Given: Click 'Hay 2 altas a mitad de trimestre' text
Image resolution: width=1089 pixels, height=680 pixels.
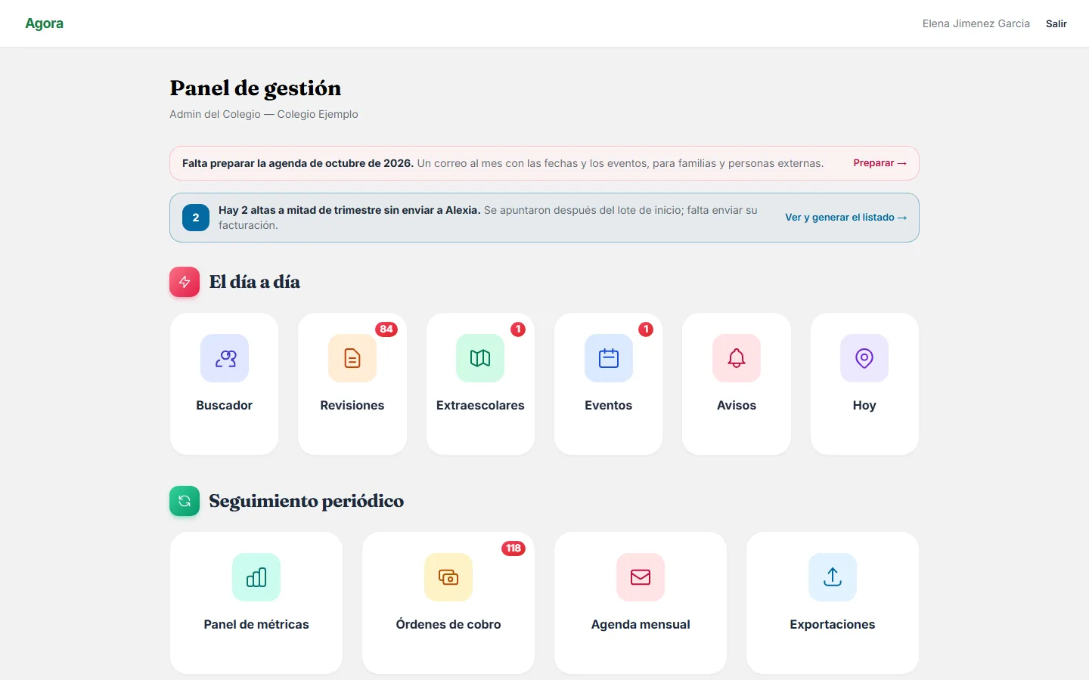Looking at the screenshot, I should point(349,210).
